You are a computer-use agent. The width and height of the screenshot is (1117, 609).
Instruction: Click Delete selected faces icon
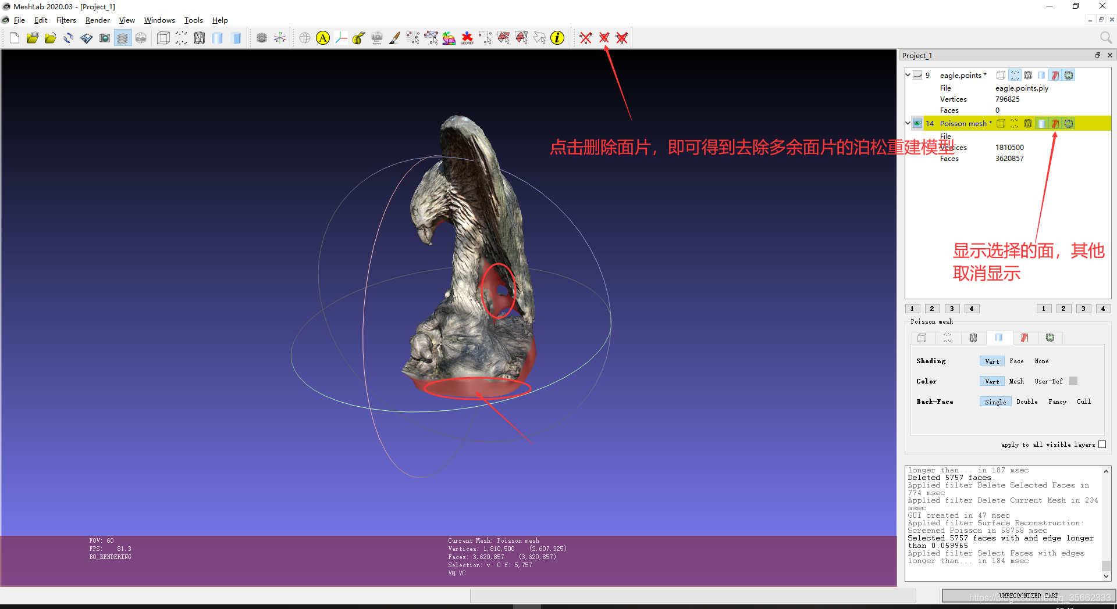pos(604,38)
